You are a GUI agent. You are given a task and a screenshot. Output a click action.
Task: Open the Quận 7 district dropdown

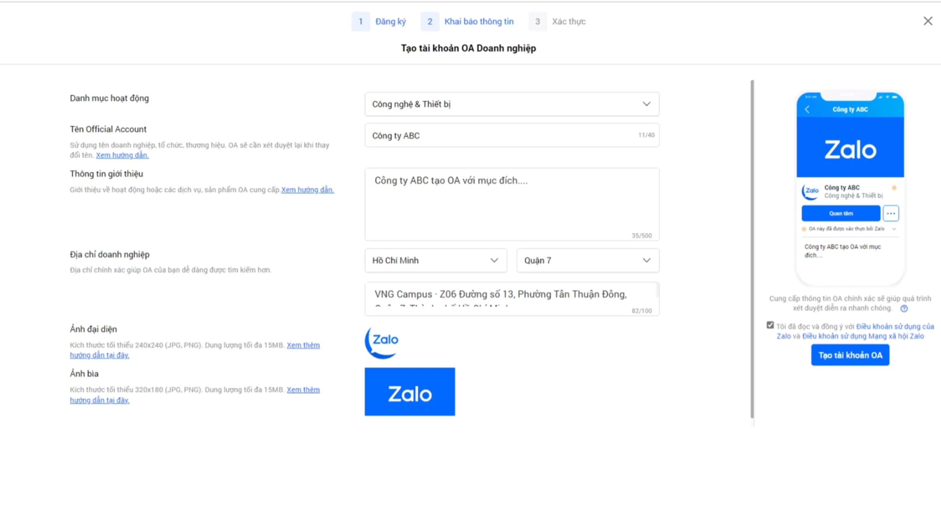pos(587,260)
